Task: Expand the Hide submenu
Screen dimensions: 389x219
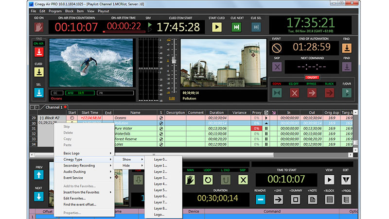Action: tap(129, 166)
